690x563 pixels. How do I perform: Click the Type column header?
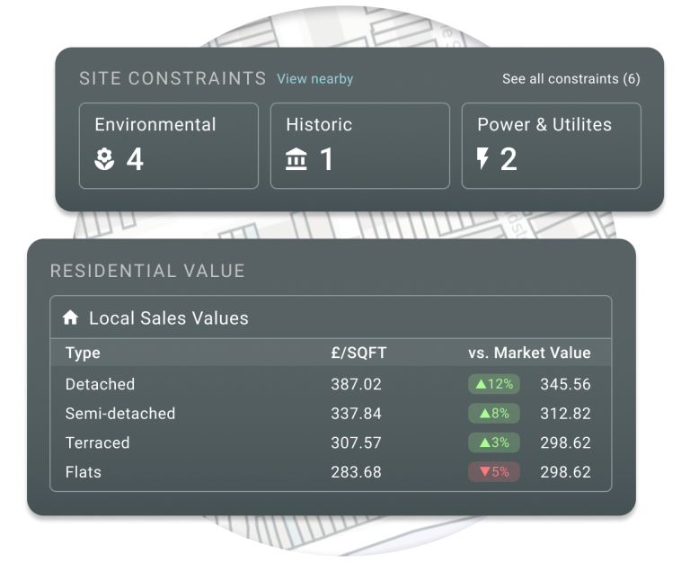coord(83,353)
